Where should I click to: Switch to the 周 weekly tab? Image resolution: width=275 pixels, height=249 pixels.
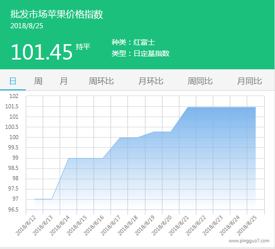[x=38, y=81]
